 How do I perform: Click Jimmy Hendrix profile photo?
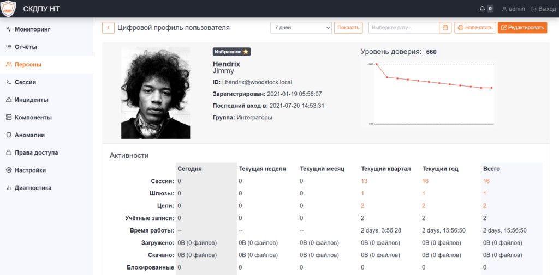point(156,93)
